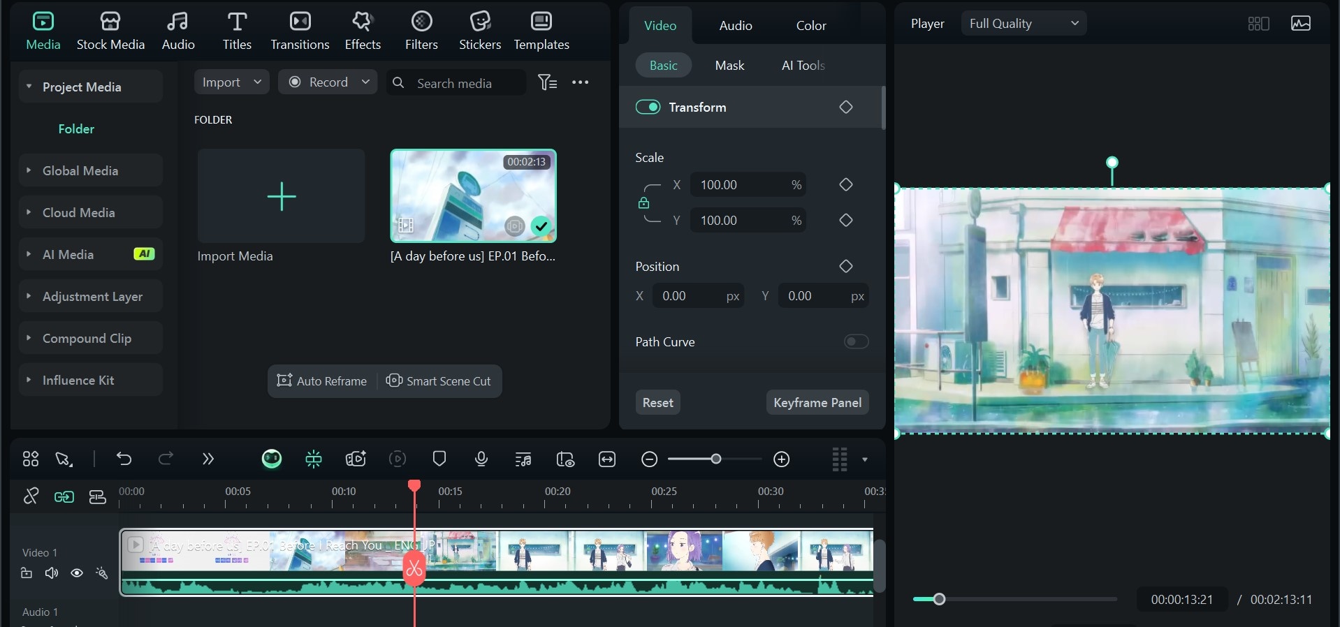Open the Audio media panel
Image resolution: width=1340 pixels, height=627 pixels.
coord(178,31)
